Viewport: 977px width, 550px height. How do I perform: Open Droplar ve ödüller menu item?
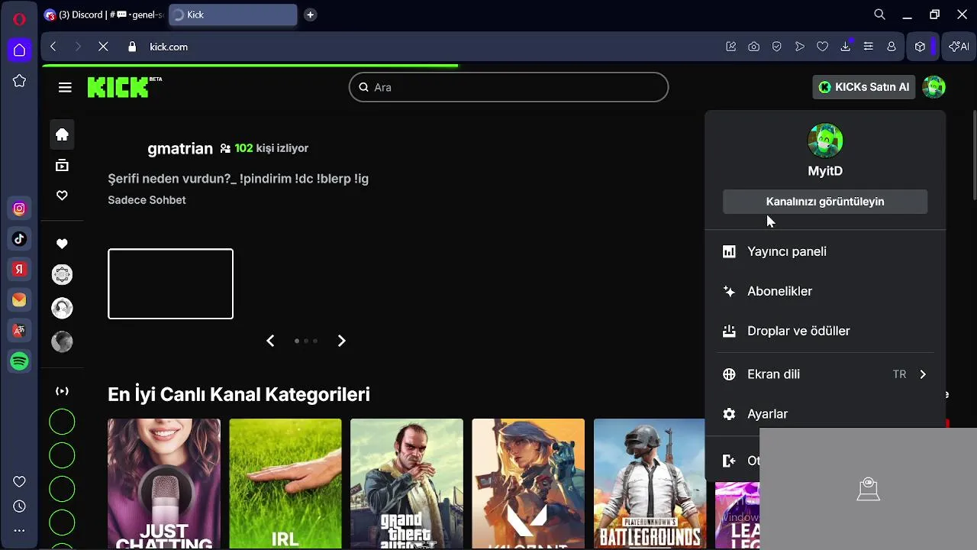tap(825, 331)
